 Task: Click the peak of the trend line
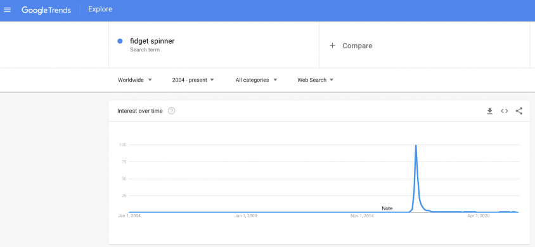point(416,145)
